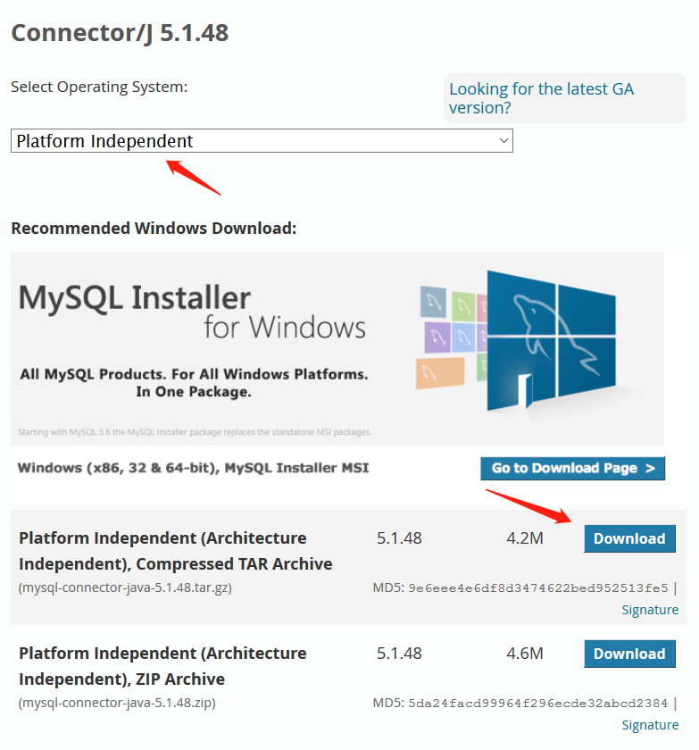Download the Compressed TAR Archive
The height and width of the screenshot is (750, 699).
(x=629, y=538)
